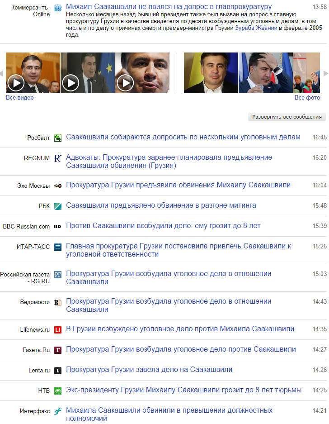
Task: Show next photos with right arrow
Action: pos(326,73)
